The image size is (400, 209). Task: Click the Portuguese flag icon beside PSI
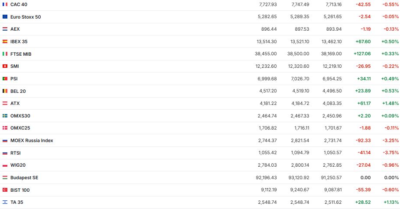(x=5, y=79)
